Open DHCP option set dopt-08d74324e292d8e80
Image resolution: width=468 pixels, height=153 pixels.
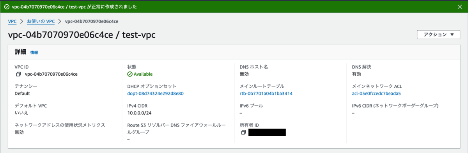point(155,94)
